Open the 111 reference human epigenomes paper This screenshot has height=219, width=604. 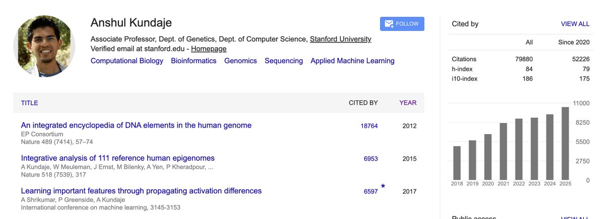pos(118,158)
